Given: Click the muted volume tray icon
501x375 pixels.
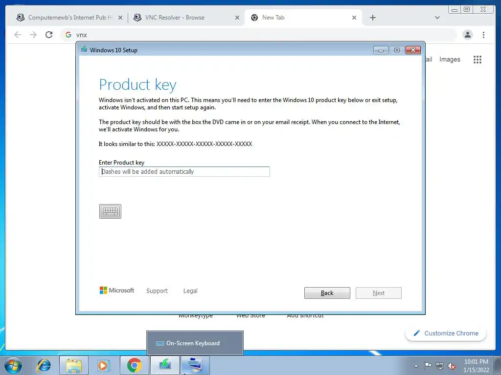Looking at the screenshot, I should [452, 366].
